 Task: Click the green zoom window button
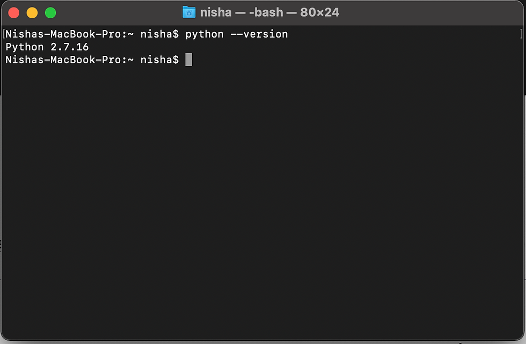click(x=50, y=13)
